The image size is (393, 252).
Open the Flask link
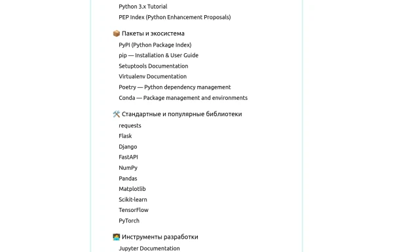(x=125, y=136)
